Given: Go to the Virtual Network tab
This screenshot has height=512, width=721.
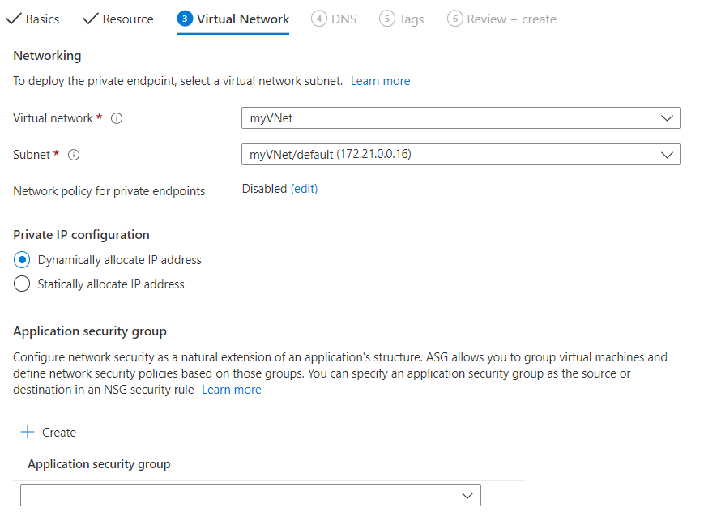Looking at the screenshot, I should click(242, 19).
